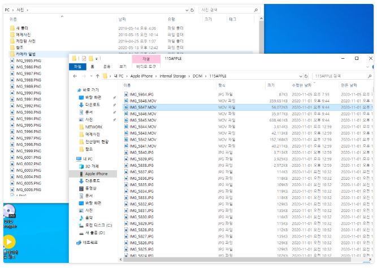The height and width of the screenshot is (268, 377).
Task: Open the 비디오 도구 ribbon tab
Action: click(x=146, y=67)
